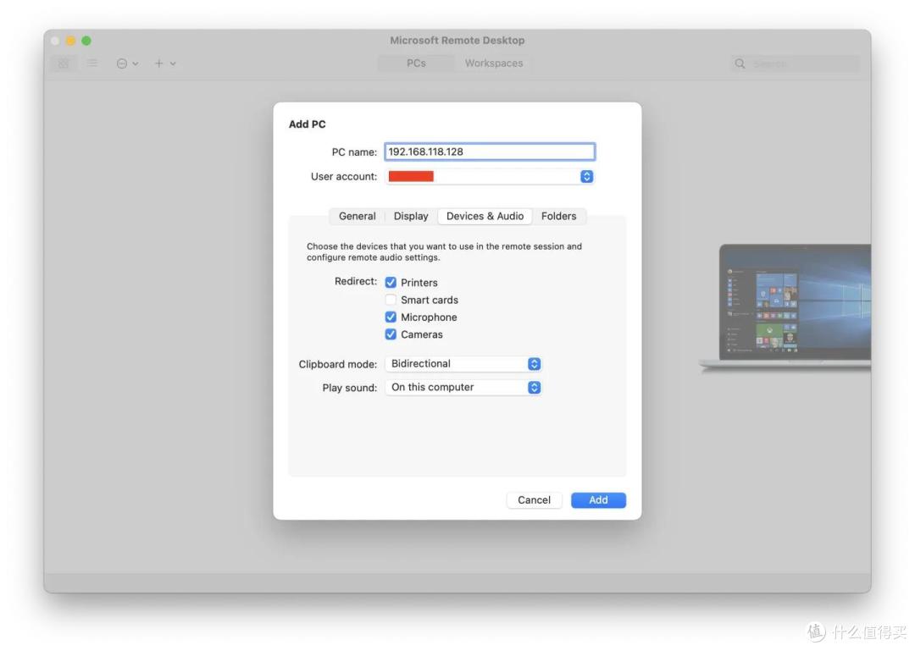915x651 pixels.
Task: Switch to grid view in the toolbar
Action: [63, 63]
